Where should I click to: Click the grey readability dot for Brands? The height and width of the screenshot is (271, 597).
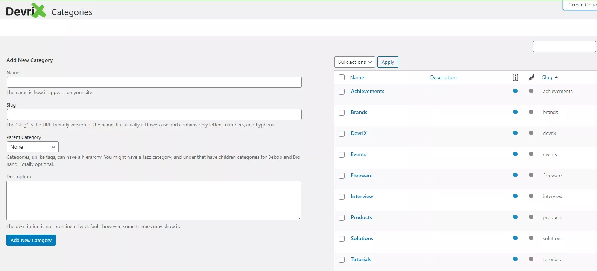coord(531,112)
